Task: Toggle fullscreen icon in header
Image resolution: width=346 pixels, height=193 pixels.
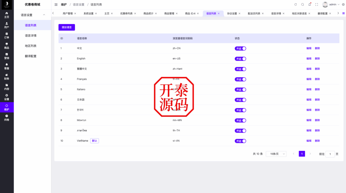Action: 317,4
